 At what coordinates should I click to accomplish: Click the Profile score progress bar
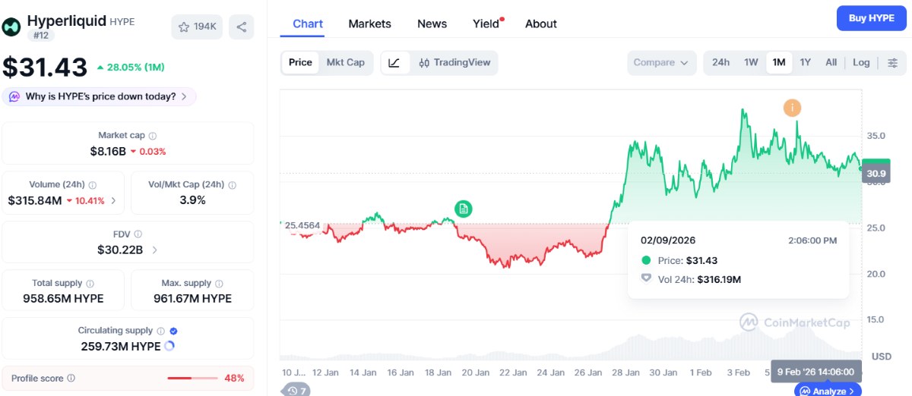192,378
